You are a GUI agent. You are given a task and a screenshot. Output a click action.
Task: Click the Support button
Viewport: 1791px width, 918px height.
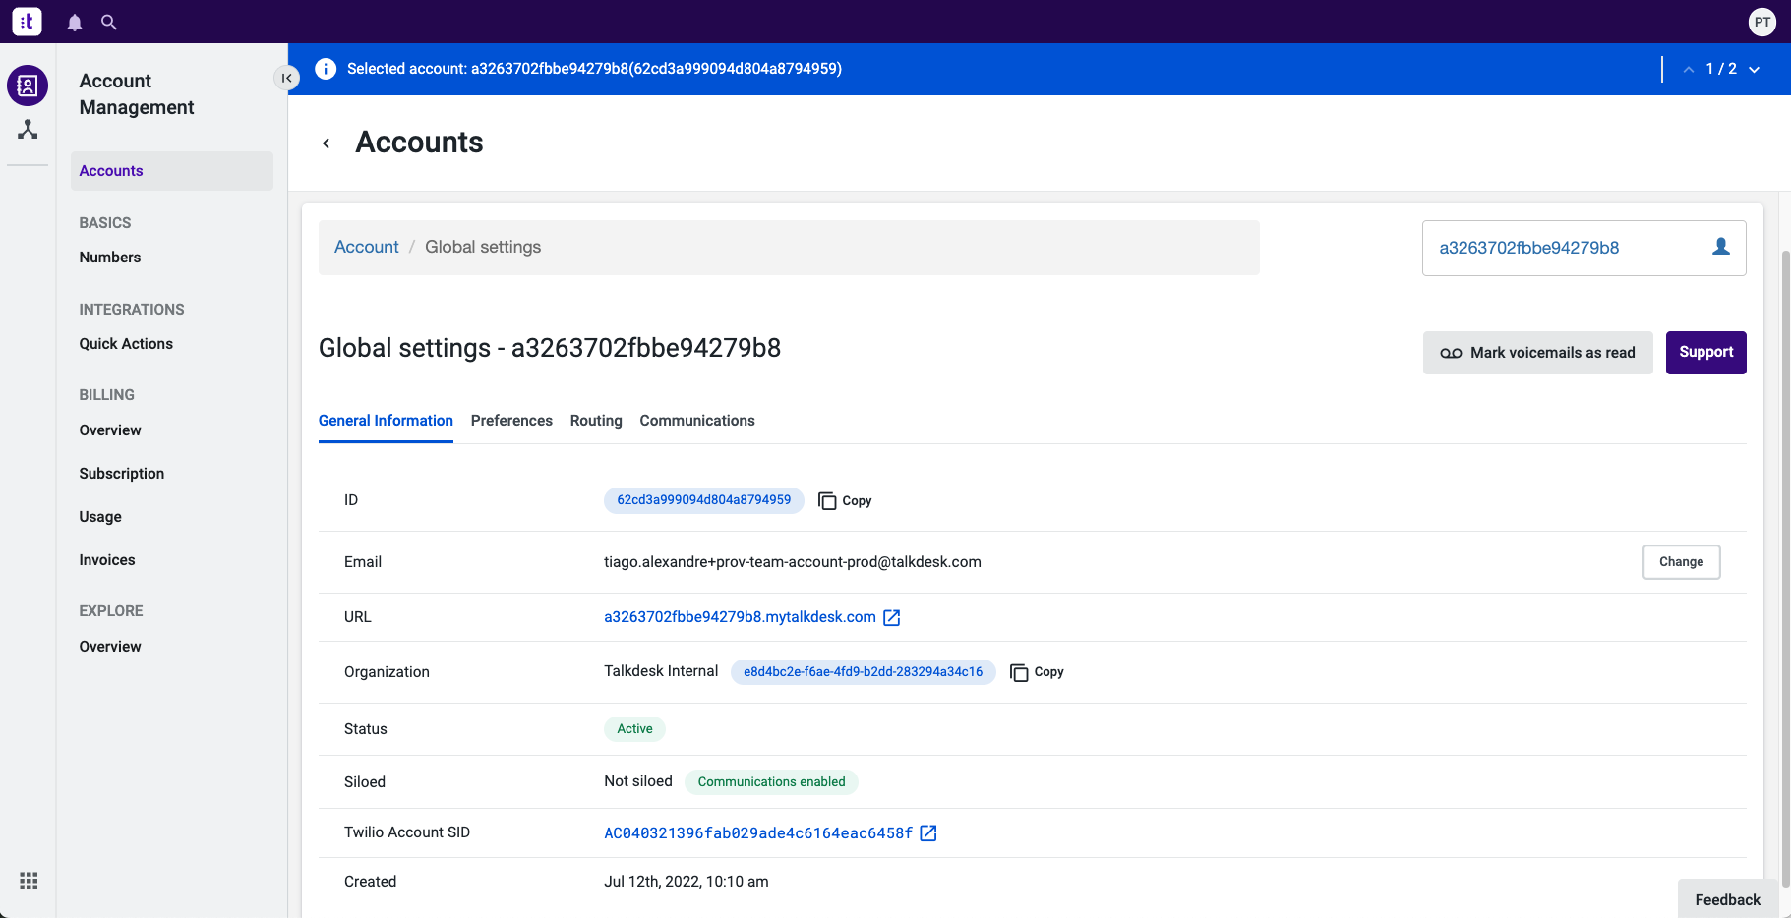click(1705, 353)
